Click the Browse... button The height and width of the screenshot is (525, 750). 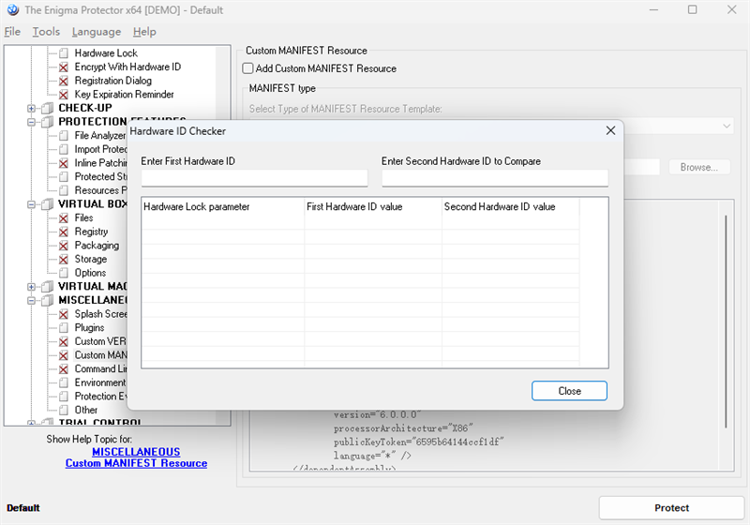pyautogui.click(x=698, y=168)
